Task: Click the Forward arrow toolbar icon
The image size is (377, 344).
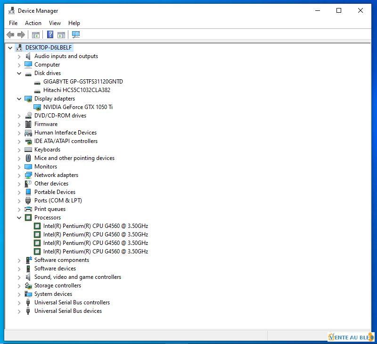Action: pyautogui.click(x=21, y=34)
